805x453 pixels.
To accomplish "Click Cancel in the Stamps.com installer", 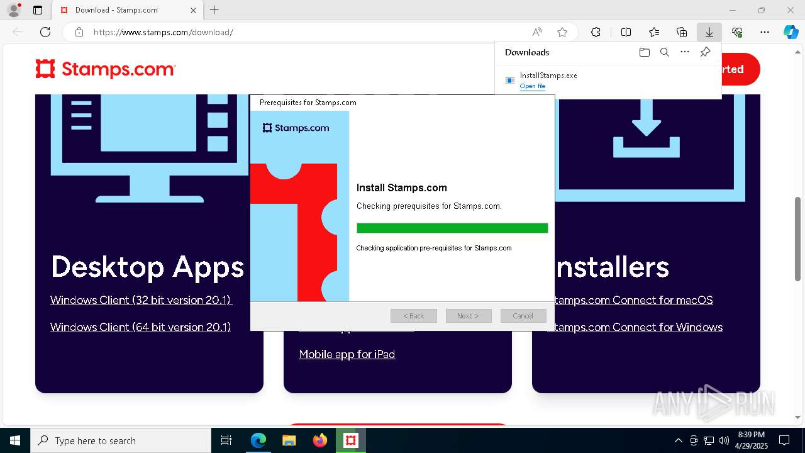I will click(523, 316).
